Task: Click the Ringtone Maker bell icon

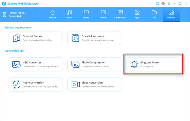Action: (x=134, y=64)
